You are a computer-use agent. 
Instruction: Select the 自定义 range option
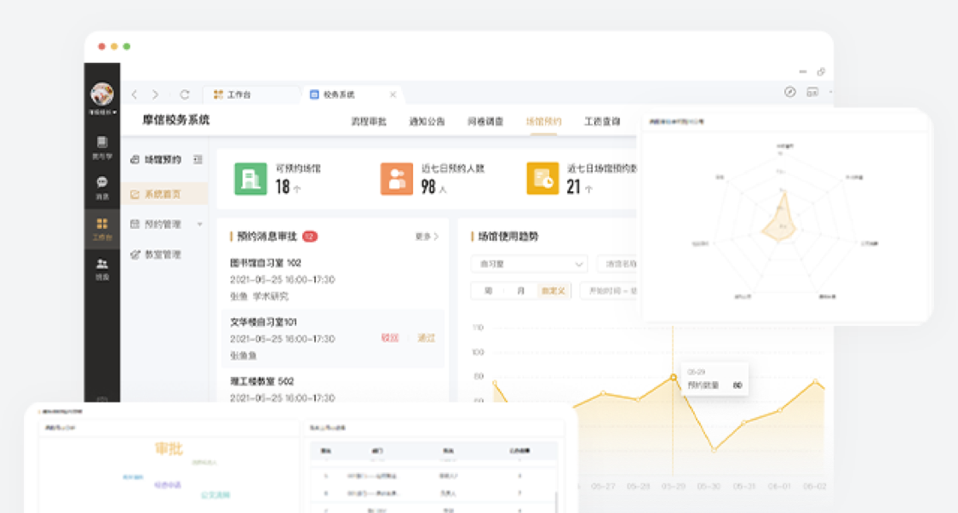click(554, 291)
